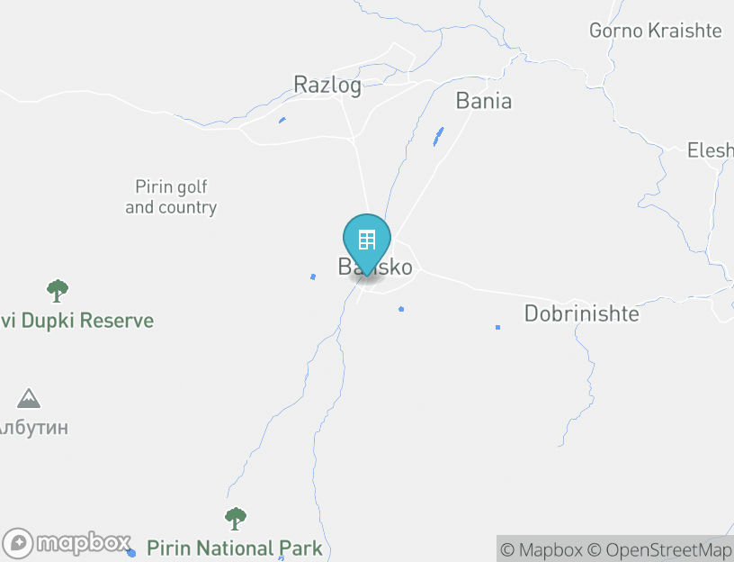Open the © OpenStreetMap attribution link

[659, 549]
